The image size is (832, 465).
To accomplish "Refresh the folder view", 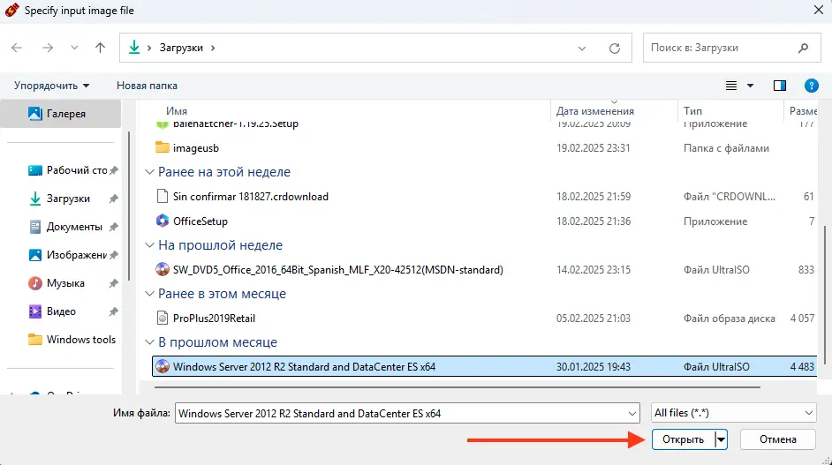I will (615, 49).
